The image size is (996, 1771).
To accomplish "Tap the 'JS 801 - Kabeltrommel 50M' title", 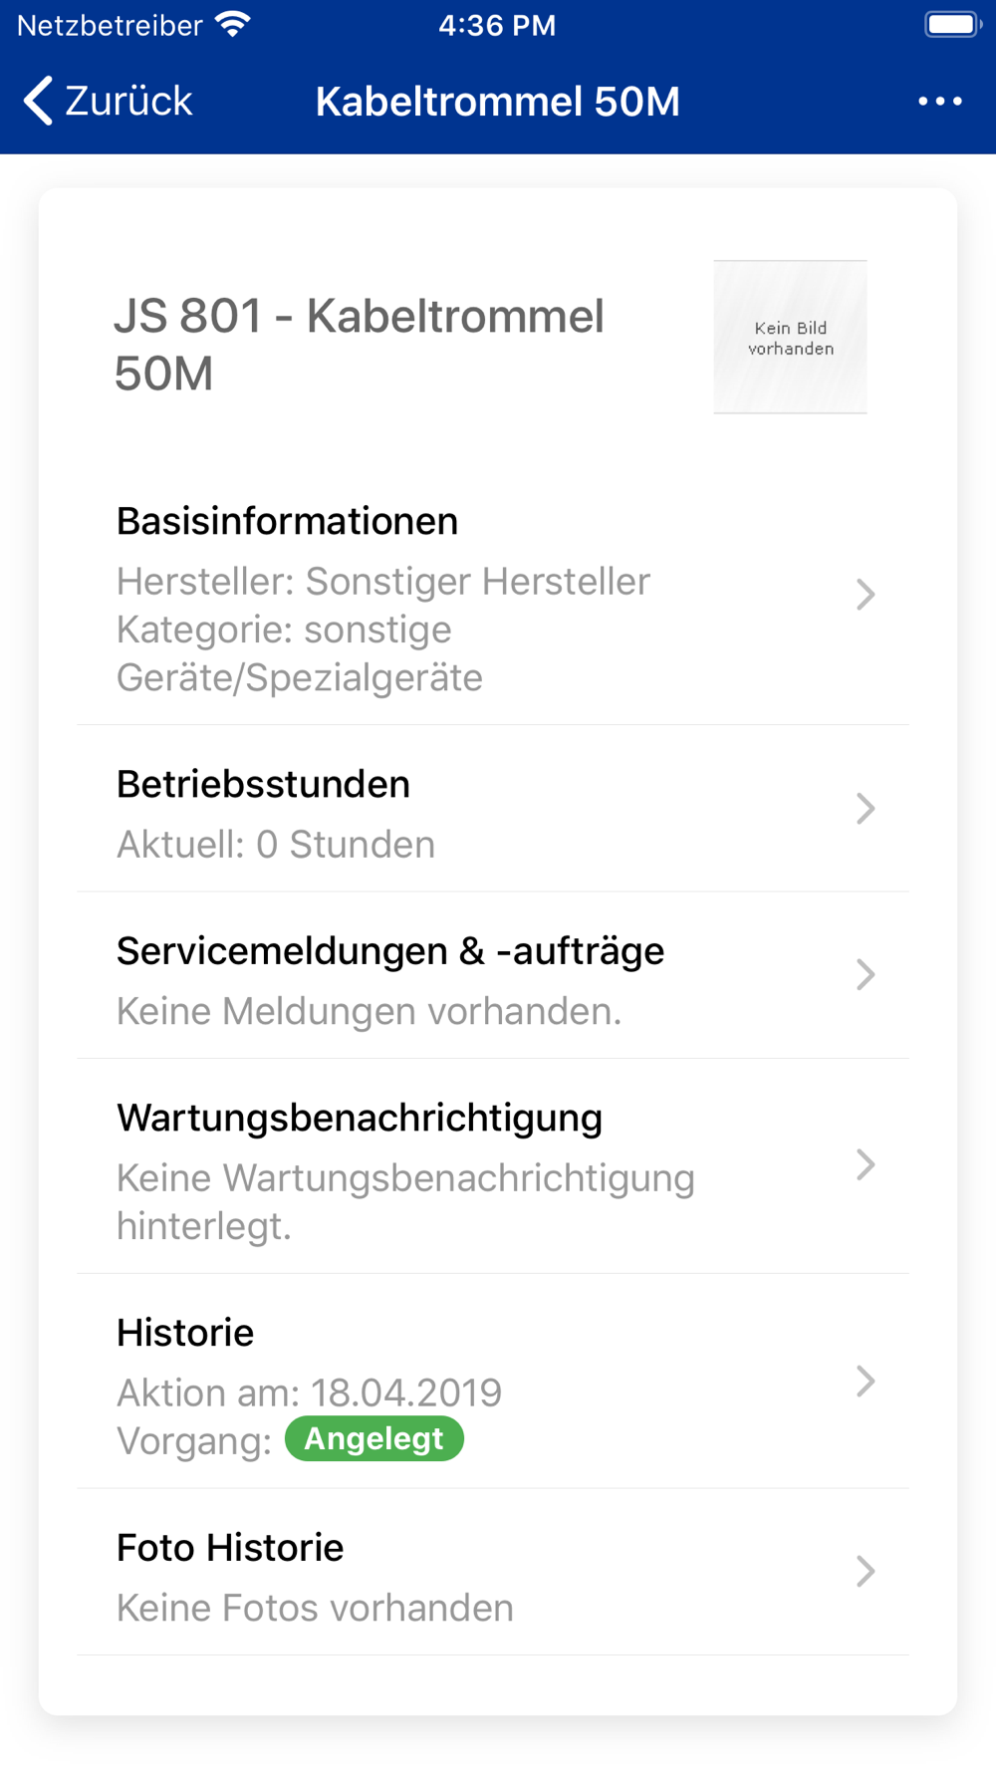I will (359, 345).
